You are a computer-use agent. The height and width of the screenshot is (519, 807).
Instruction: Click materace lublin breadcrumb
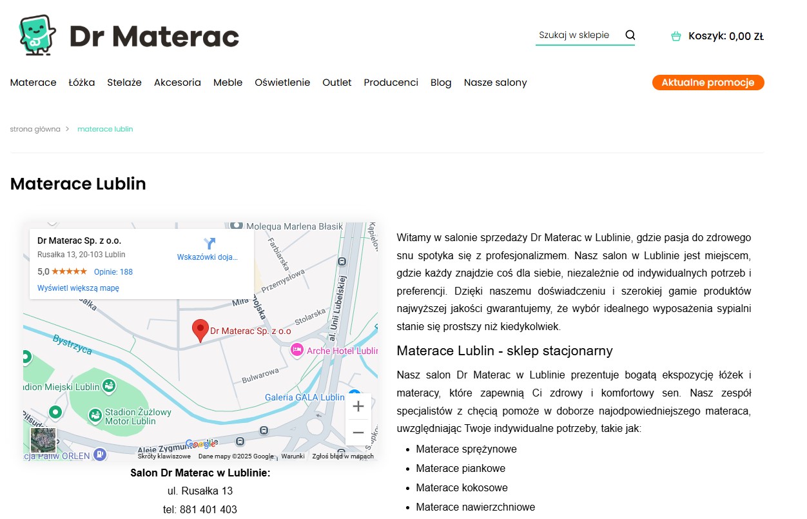(x=105, y=129)
